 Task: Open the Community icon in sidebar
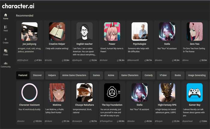[x=5, y=63]
